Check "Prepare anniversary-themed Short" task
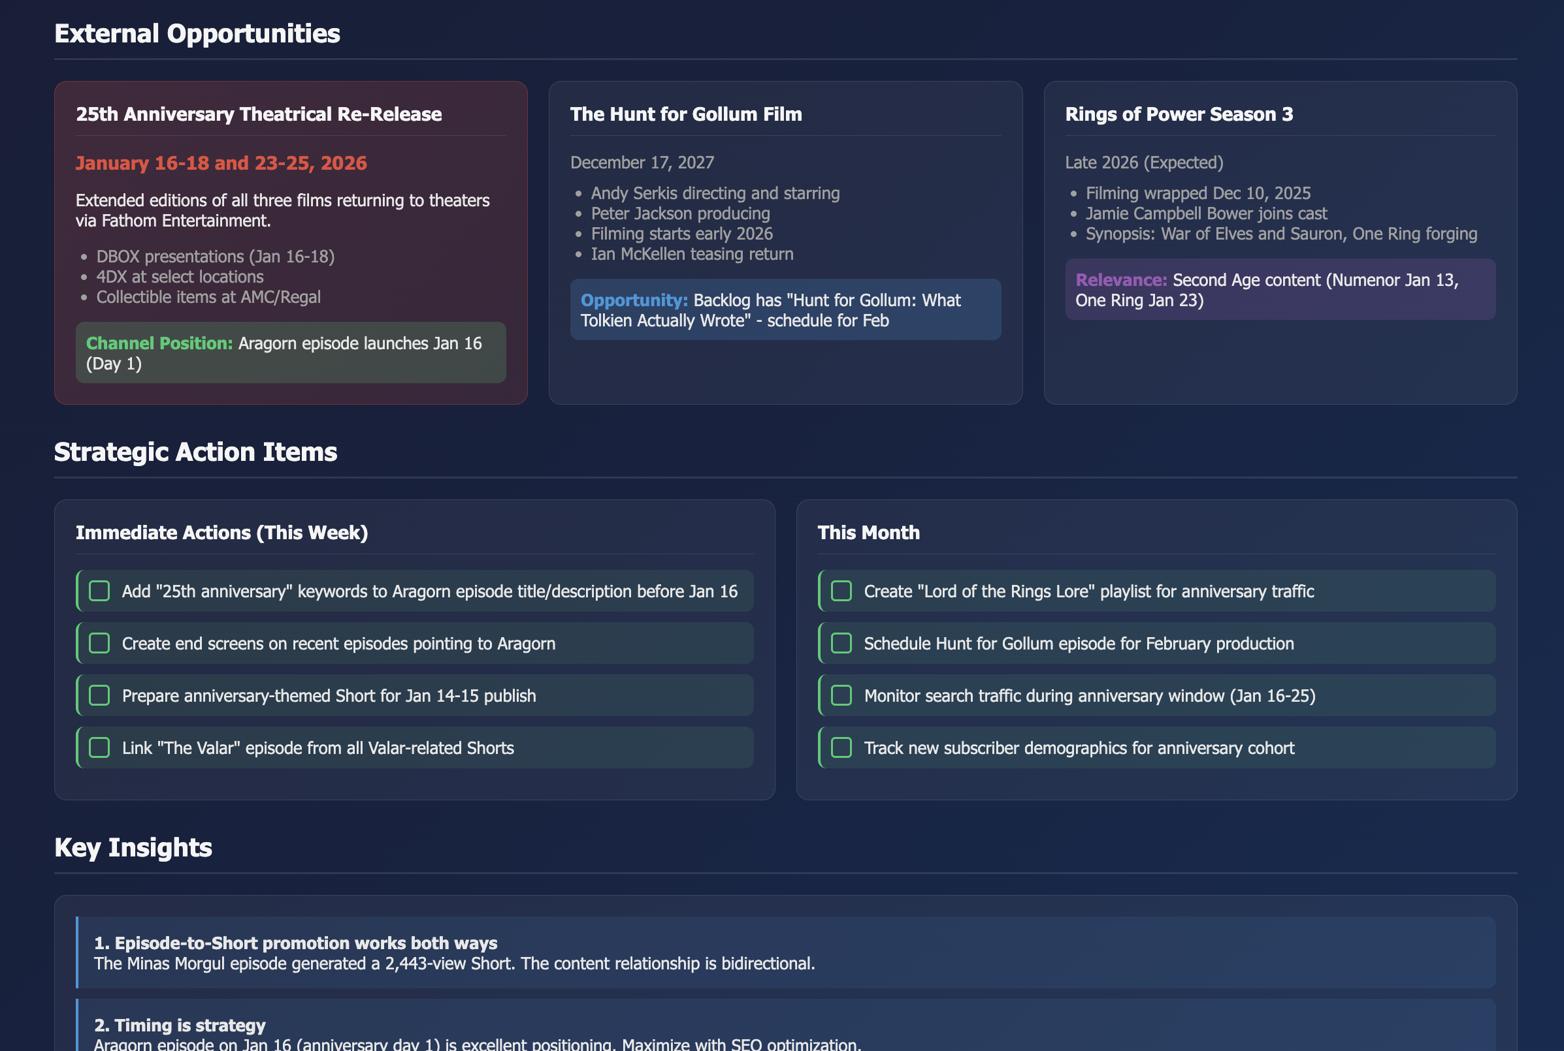Screen dimensions: 1564x1051 coord(99,695)
